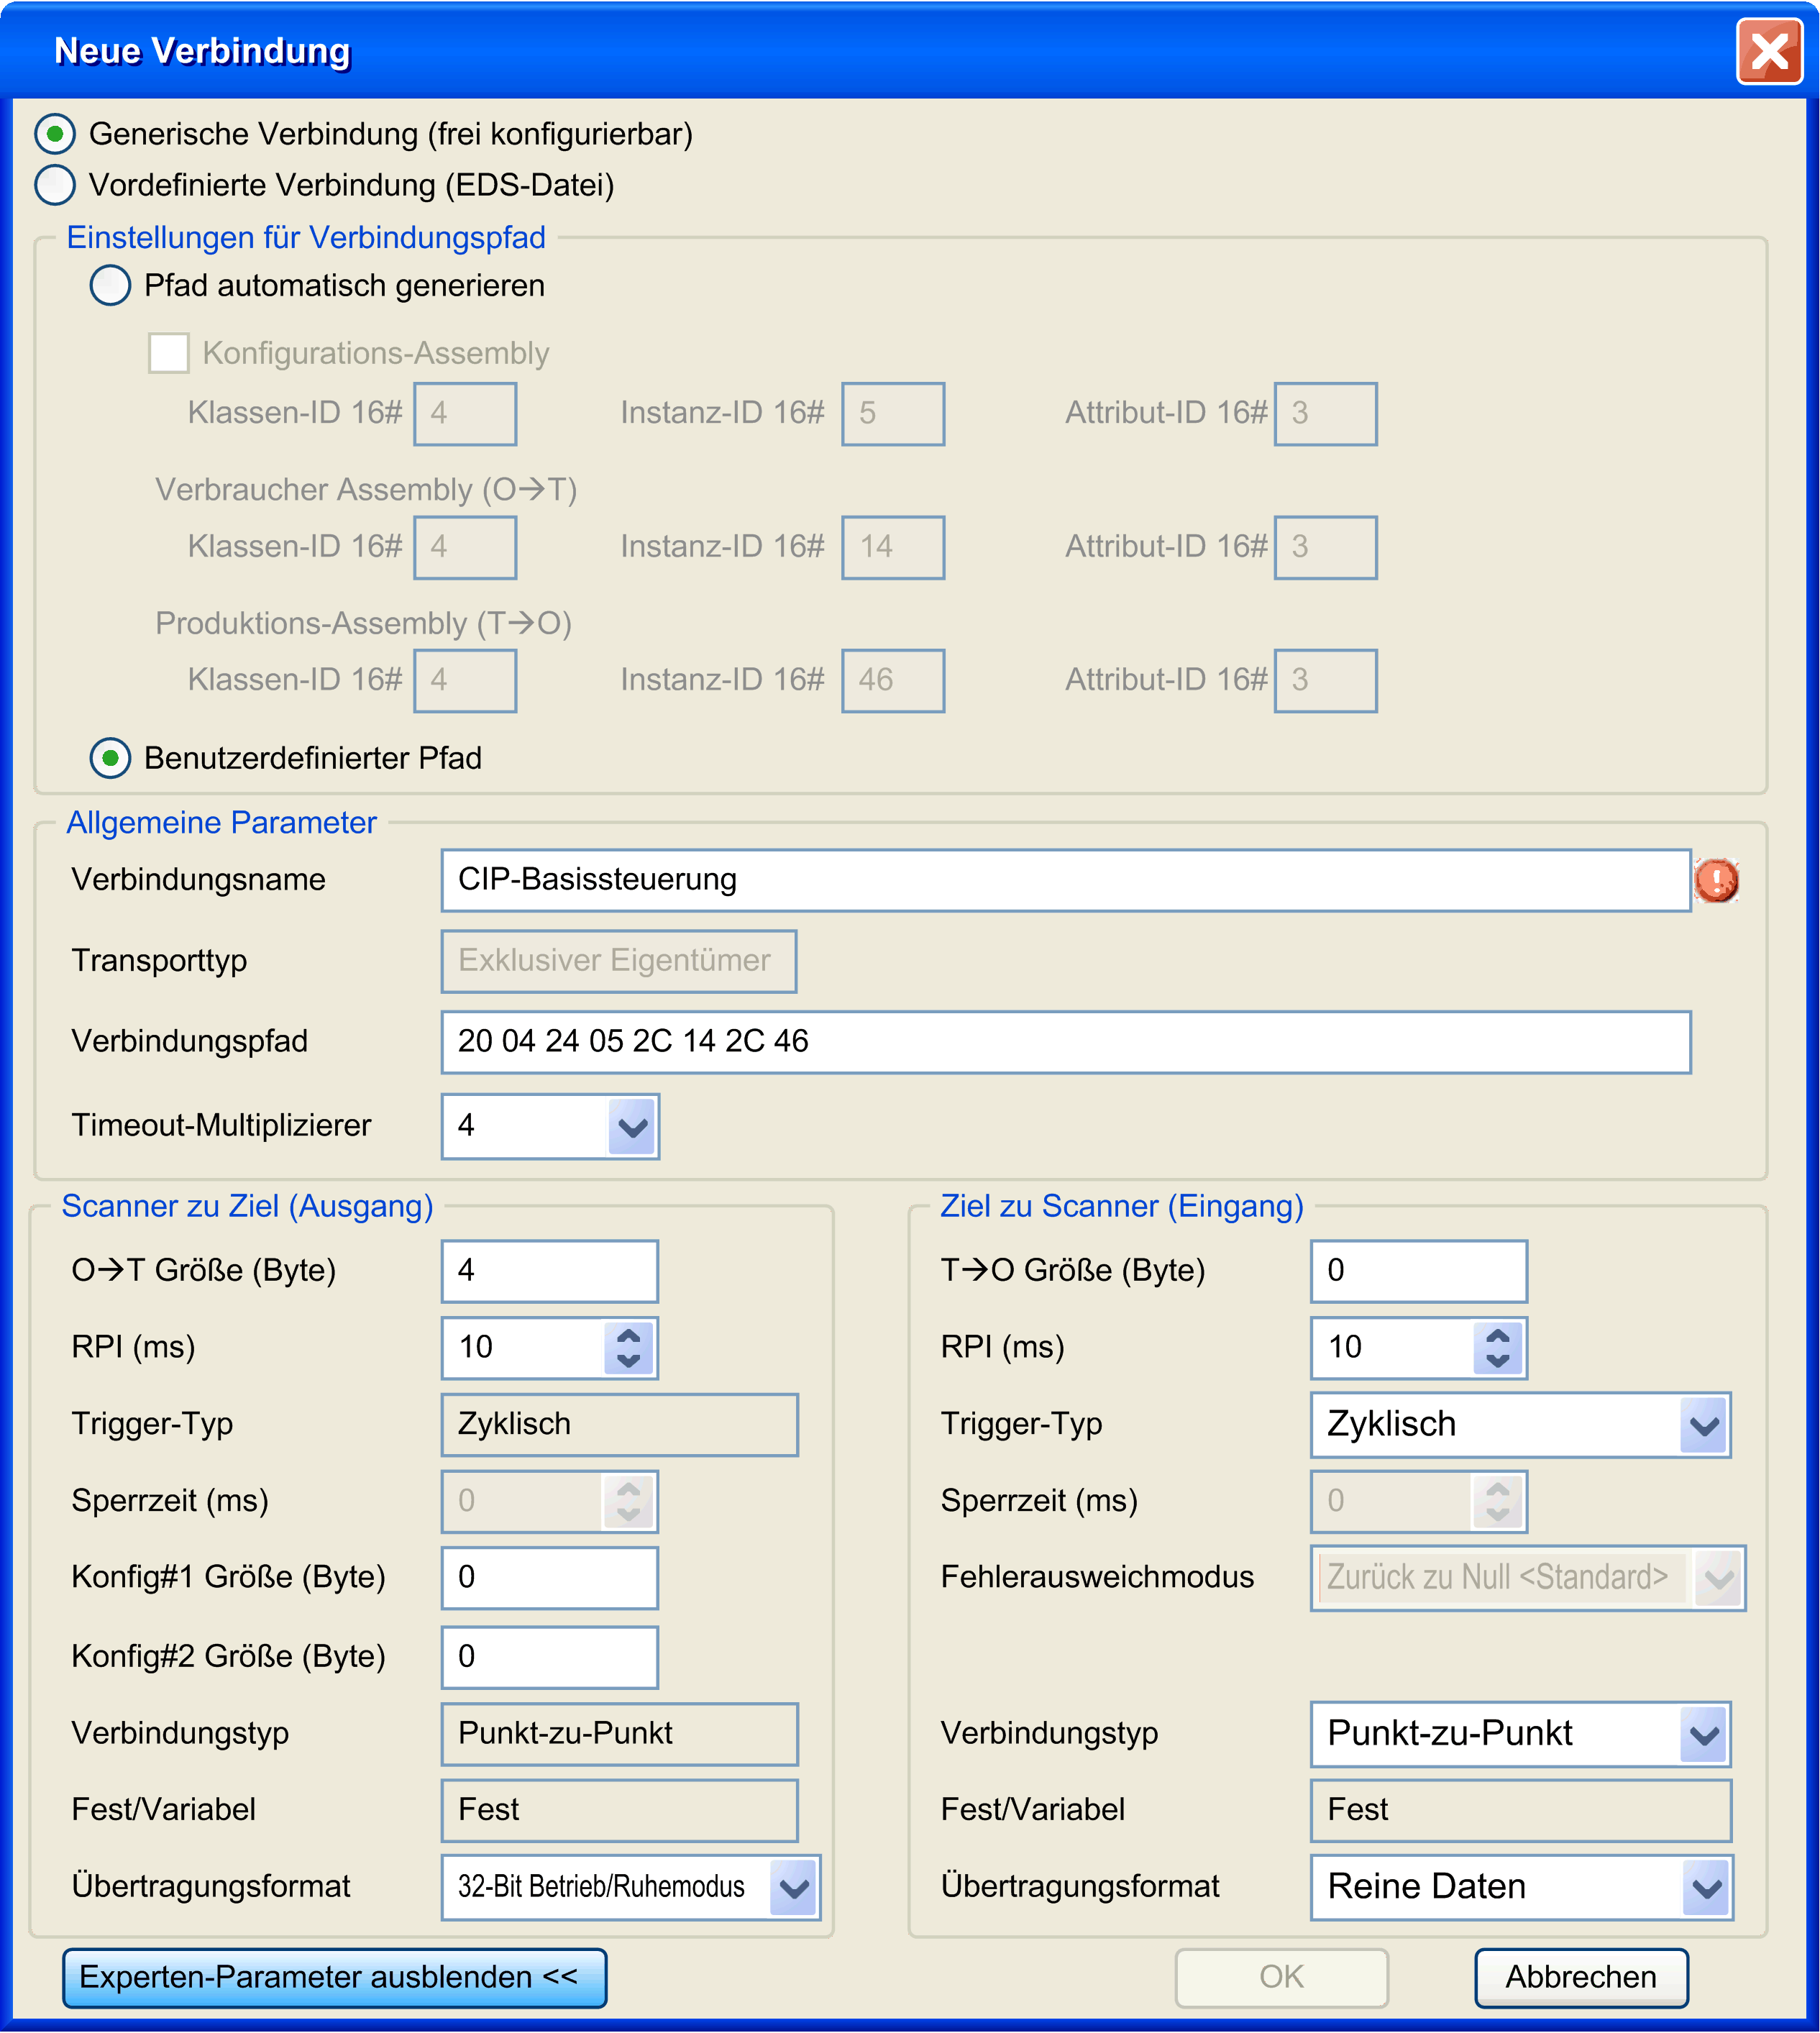Screen dimensions: 1820x2033
Task: Open Verbindungstyp dropdown in Ziel zu Scanner
Action: (1705, 1734)
